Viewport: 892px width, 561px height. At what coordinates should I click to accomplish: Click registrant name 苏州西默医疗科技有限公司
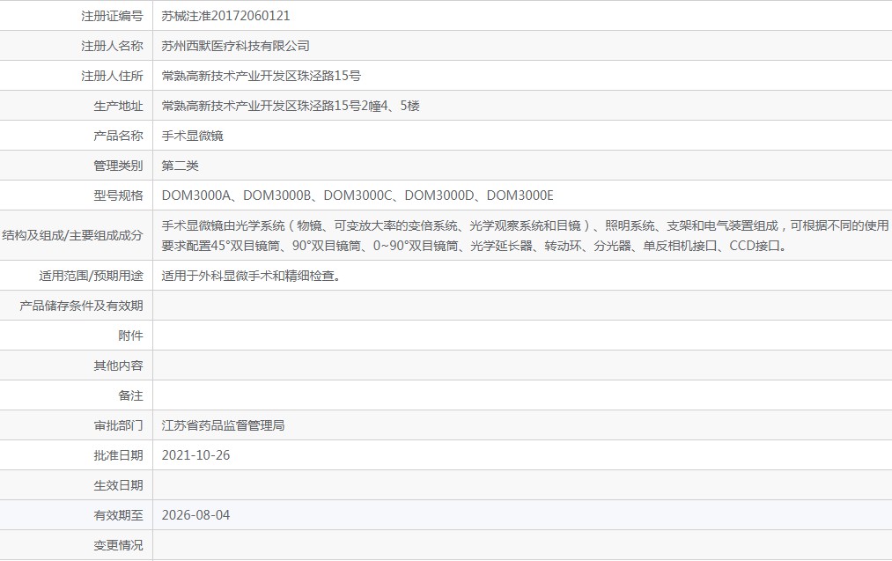pos(235,46)
